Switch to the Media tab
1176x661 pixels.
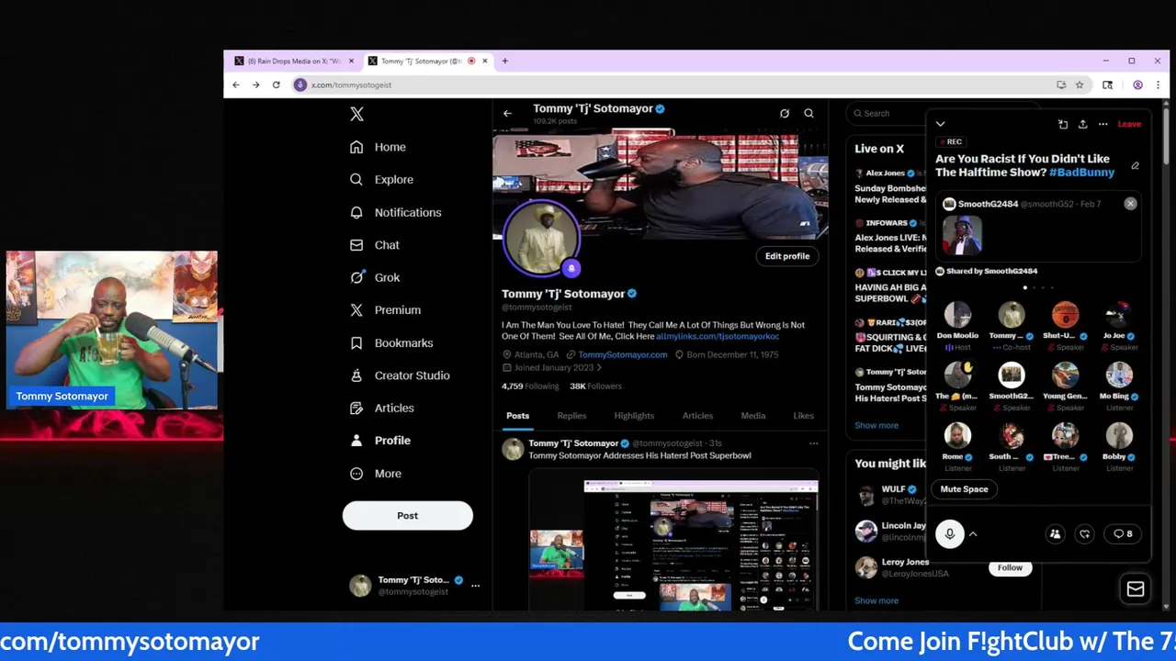pos(753,416)
